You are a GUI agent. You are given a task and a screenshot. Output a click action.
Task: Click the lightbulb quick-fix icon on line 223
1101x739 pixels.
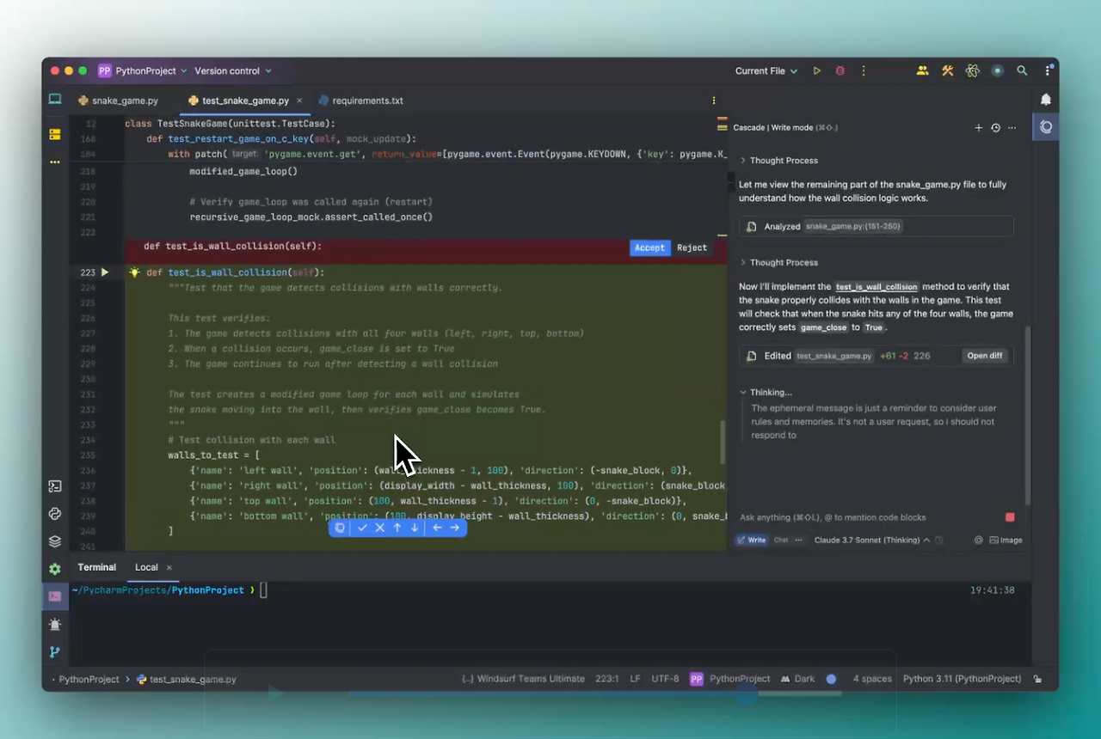tap(134, 272)
